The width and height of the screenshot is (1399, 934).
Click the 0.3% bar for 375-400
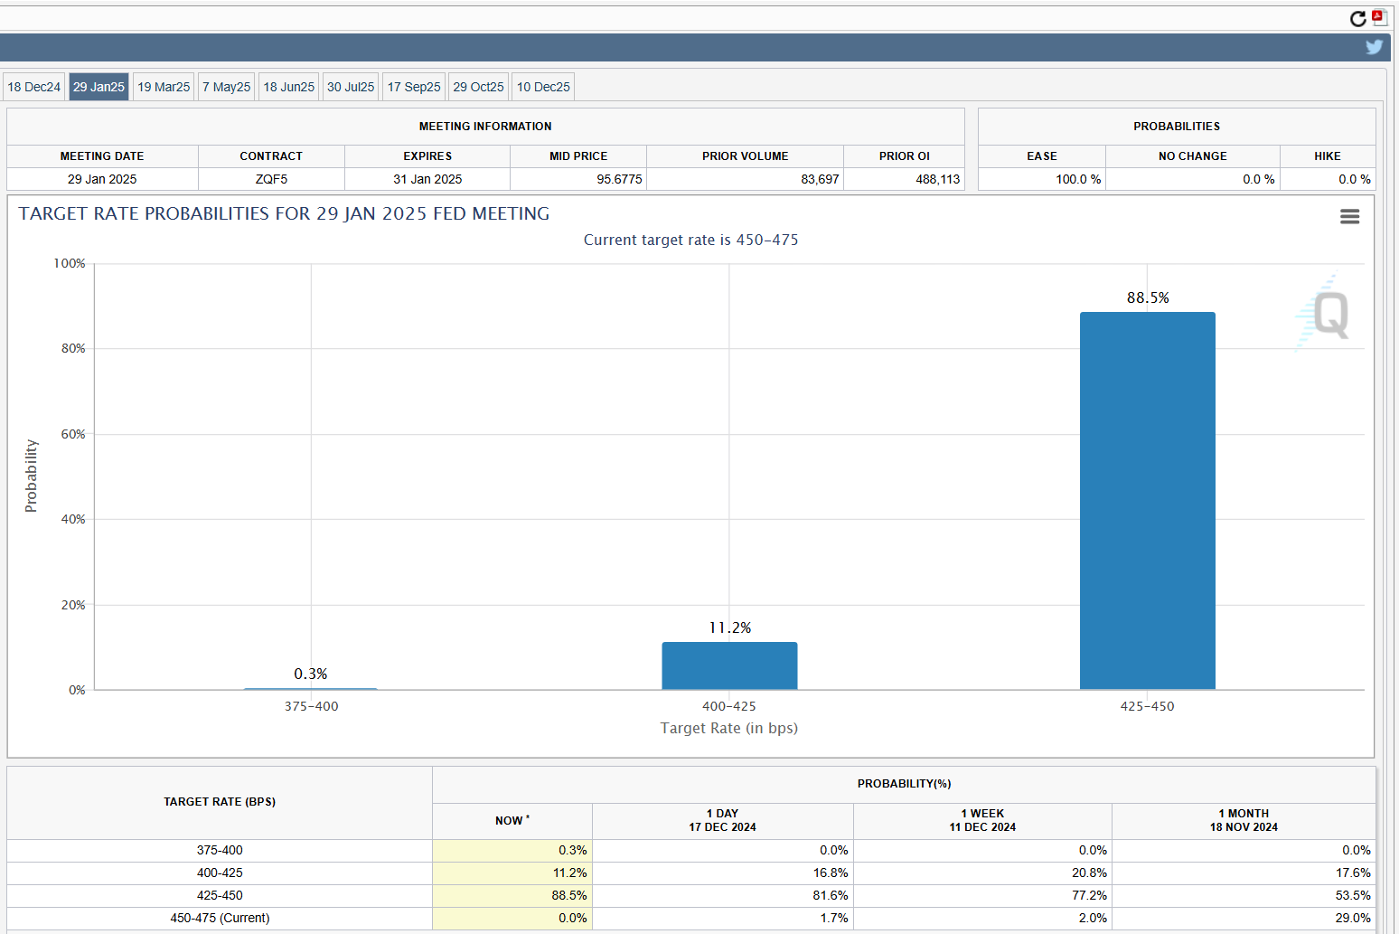[311, 688]
